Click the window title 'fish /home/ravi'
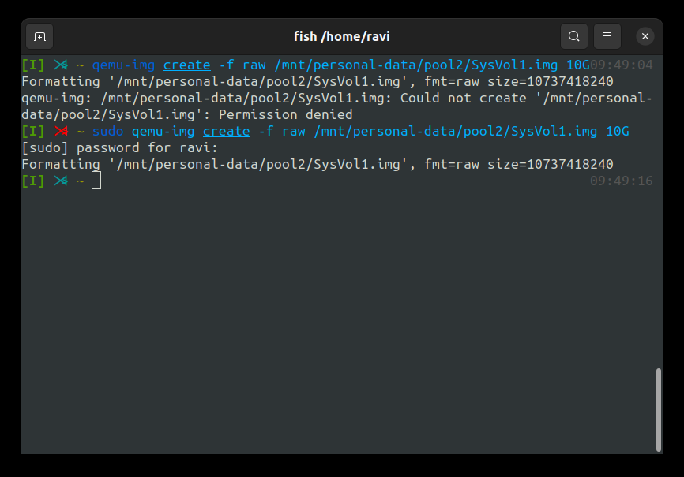 (341, 36)
